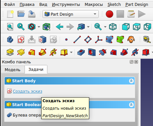Viewport: 153px width, 126px height.
Task: Click the Булева операция task entry
Action: pyautogui.click(x=24, y=115)
